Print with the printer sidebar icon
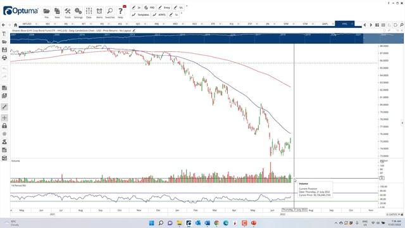405x228 pixels. tap(4, 58)
